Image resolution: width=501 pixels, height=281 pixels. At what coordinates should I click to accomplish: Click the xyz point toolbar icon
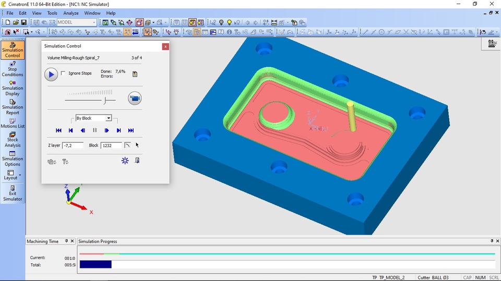click(455, 32)
